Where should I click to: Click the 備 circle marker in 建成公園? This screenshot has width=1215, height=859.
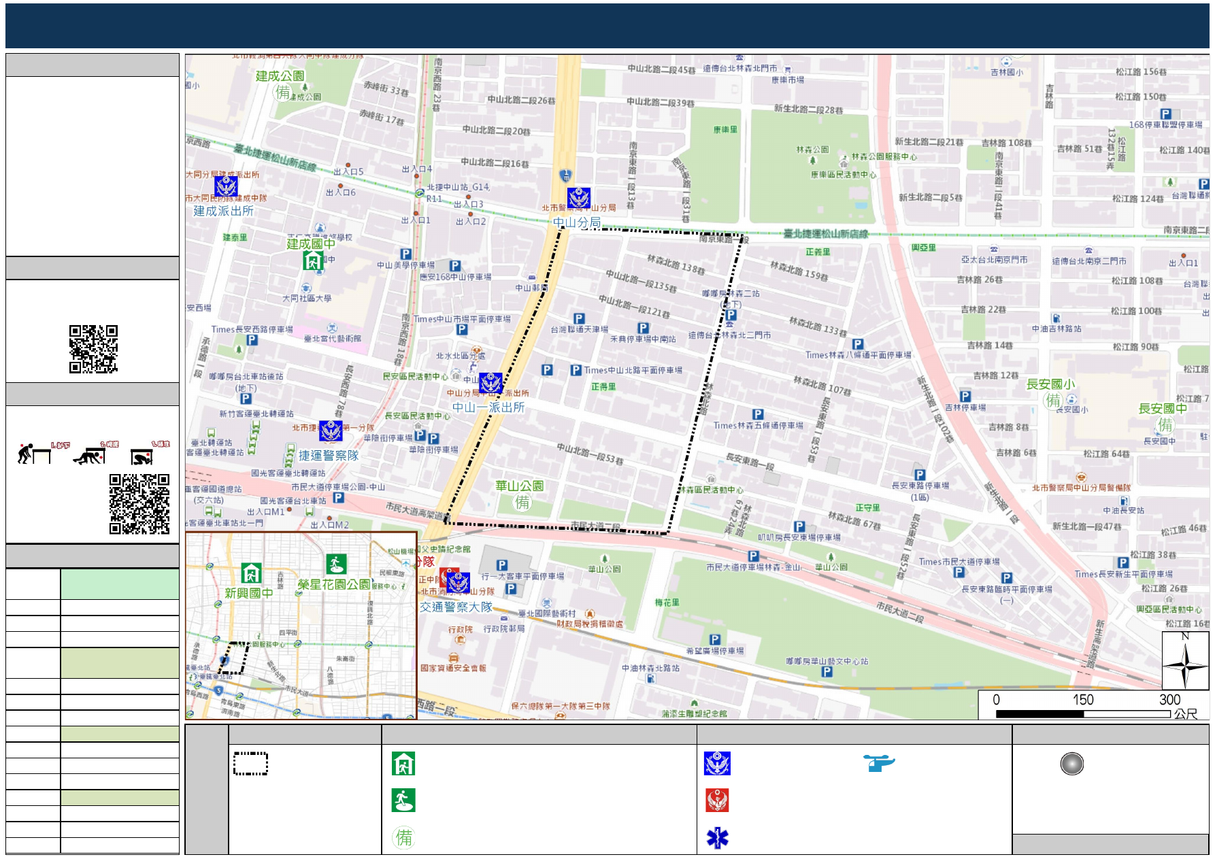(283, 92)
